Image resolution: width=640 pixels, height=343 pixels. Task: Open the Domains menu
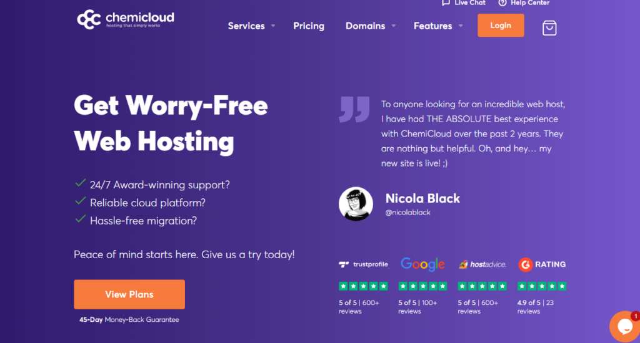pos(365,26)
